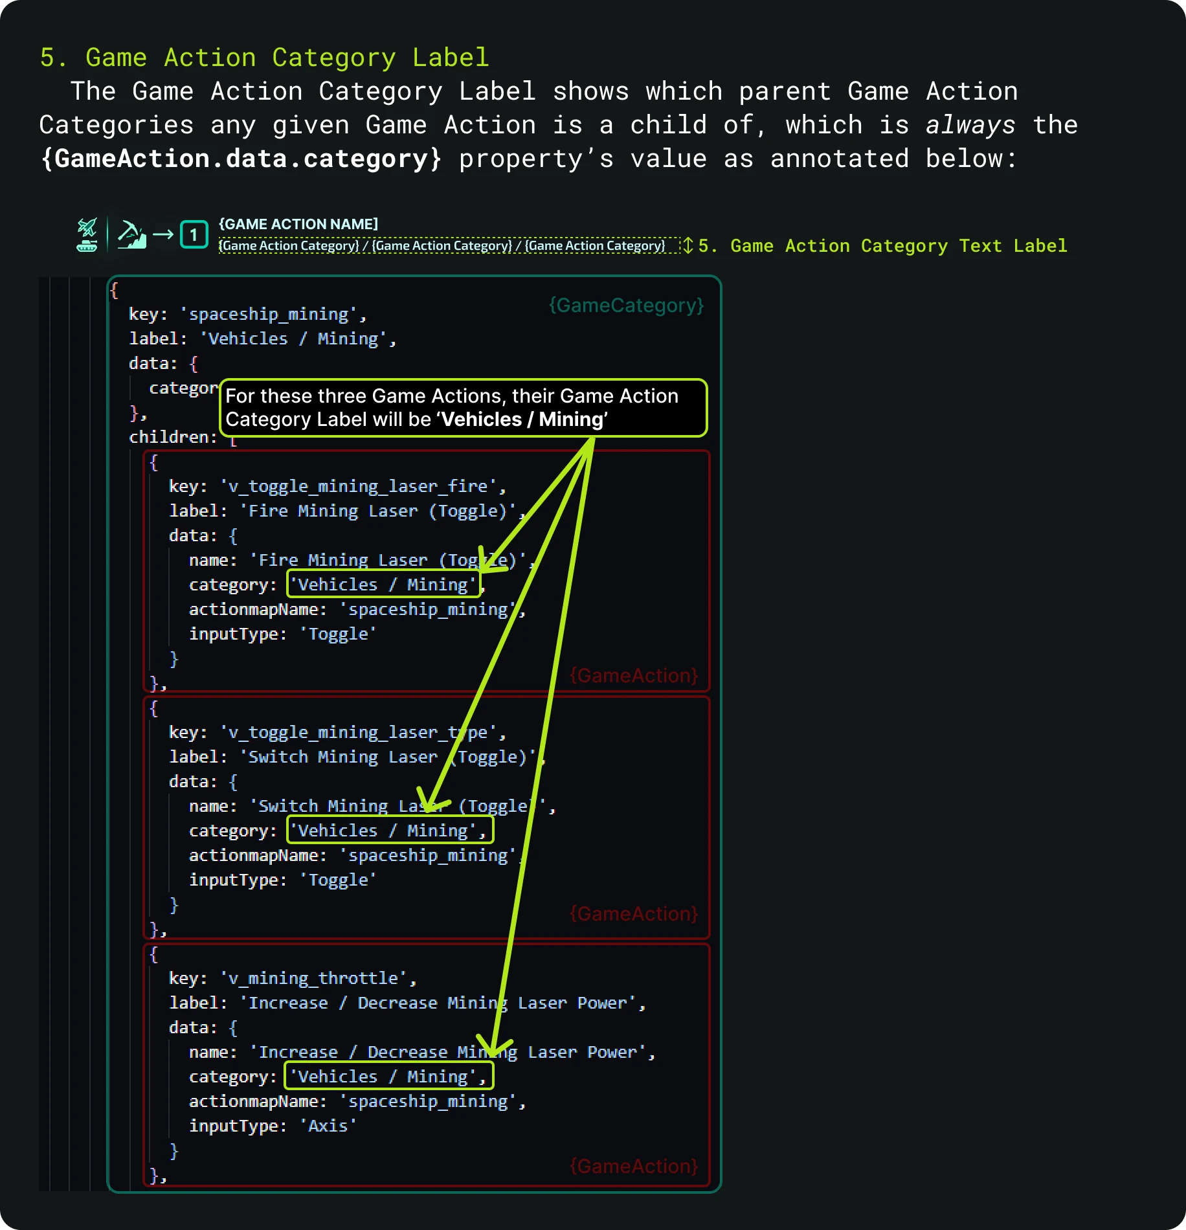Select highlighted category value under Switch Mining Laser
Image resolution: width=1186 pixels, height=1230 pixels.
pyautogui.click(x=390, y=831)
